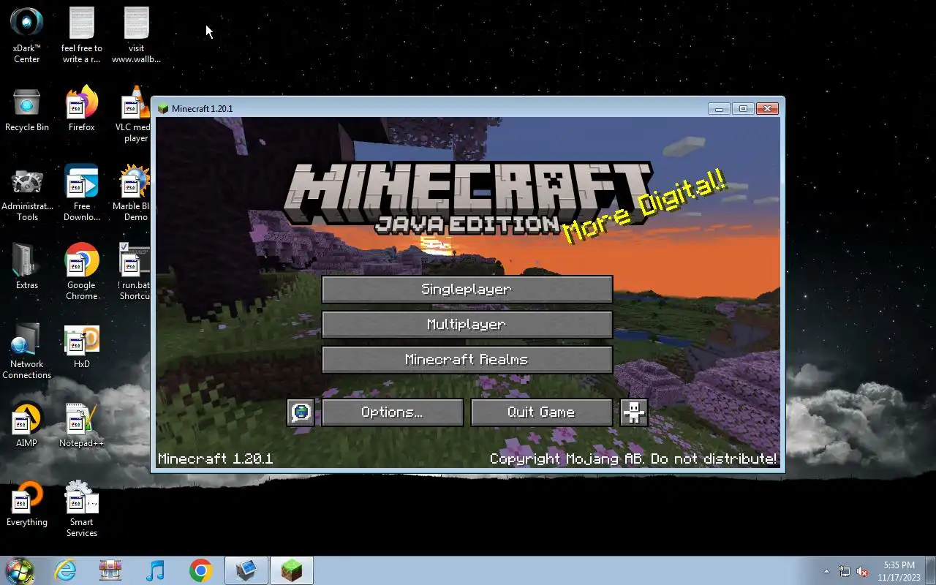936x585 pixels.
Task: Select the AIMP desktop shortcut
Action: [27, 426]
